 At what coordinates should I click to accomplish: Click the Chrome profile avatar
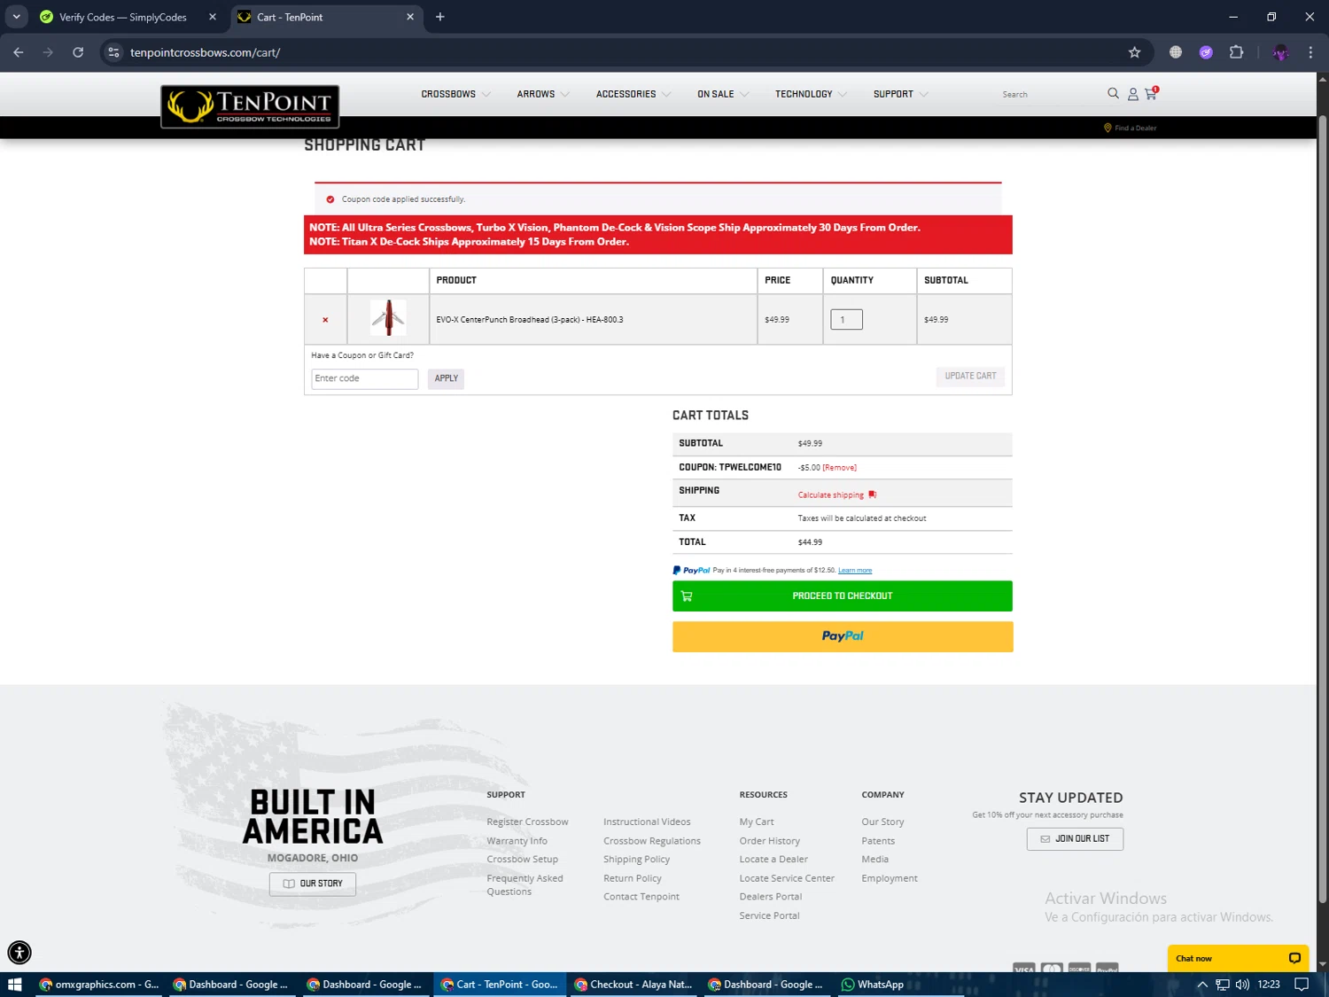pyautogui.click(x=1280, y=52)
